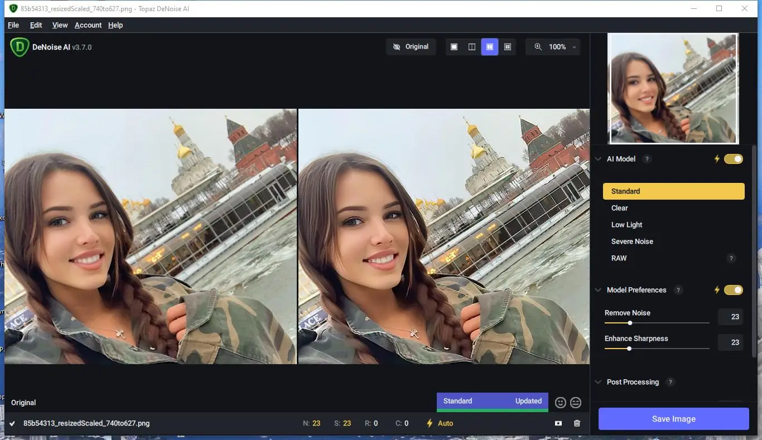Expand the Post Processing section
Viewport: 762px width, 440px height.
(598, 382)
